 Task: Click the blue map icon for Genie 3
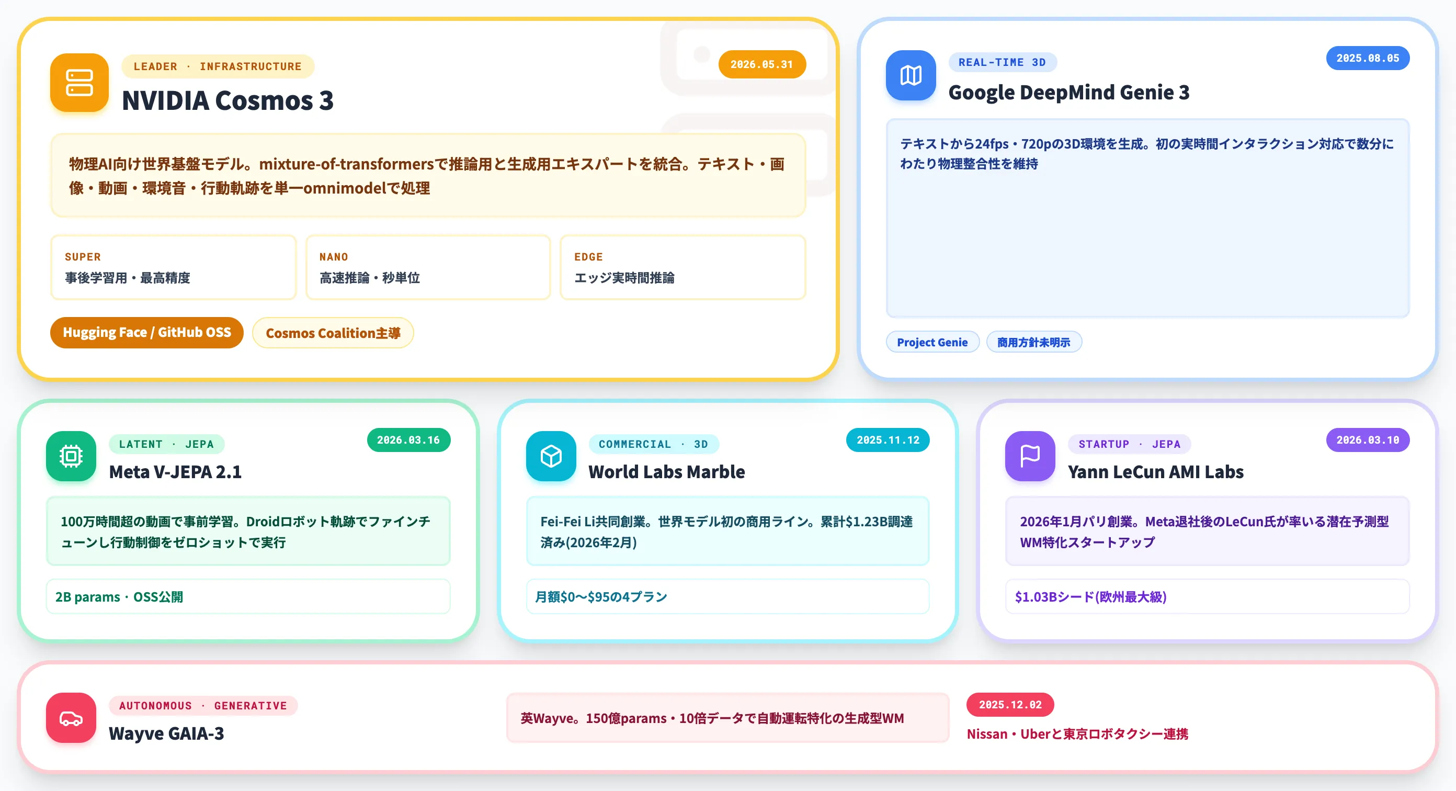pyautogui.click(x=911, y=75)
